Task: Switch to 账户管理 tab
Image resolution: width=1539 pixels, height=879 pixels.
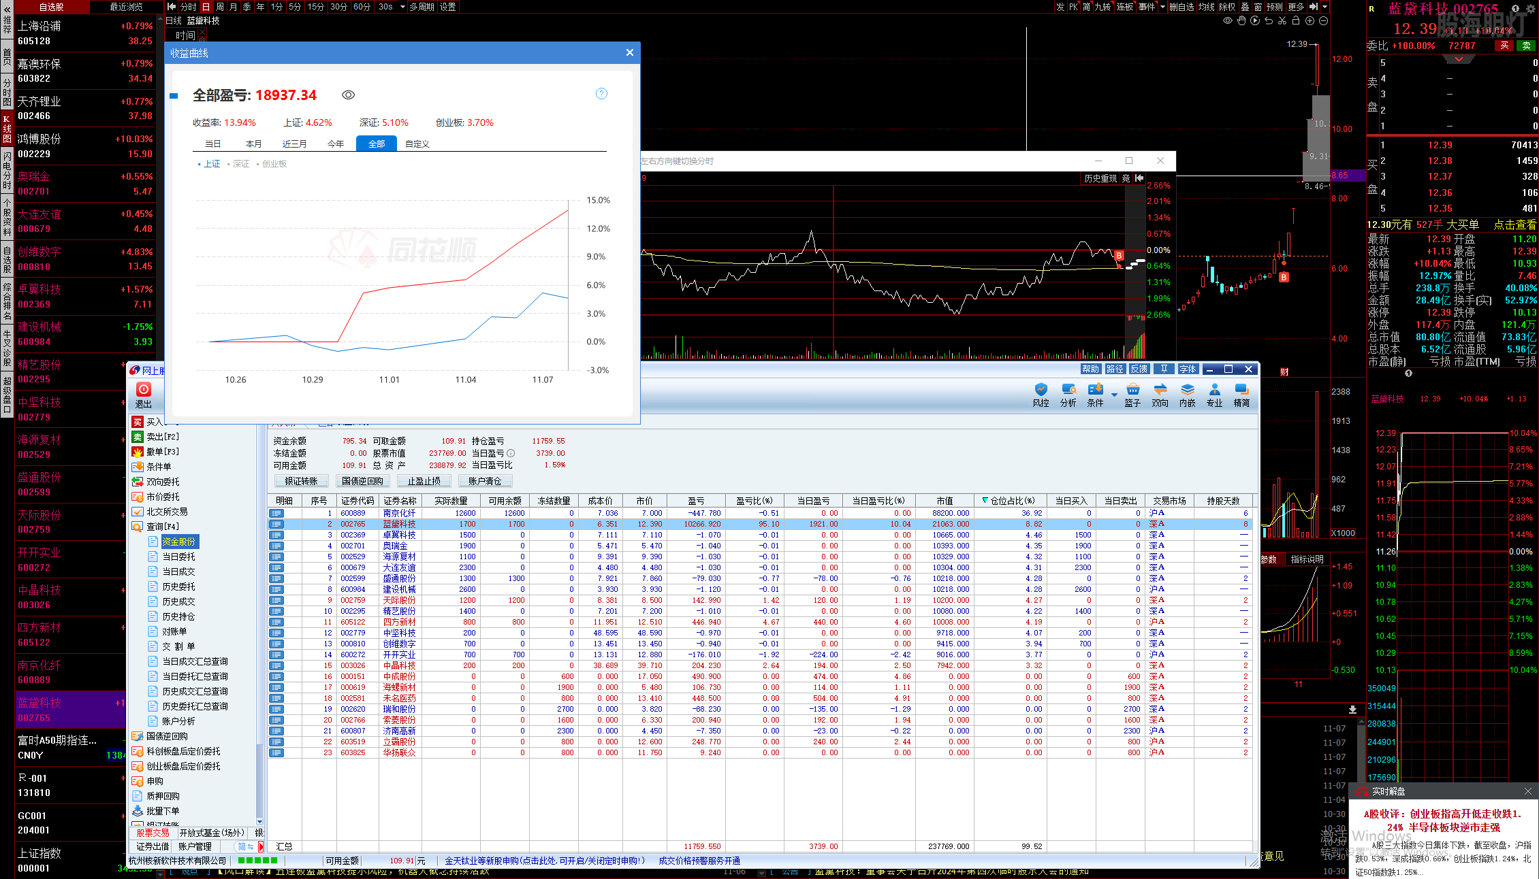Action: pos(195,846)
